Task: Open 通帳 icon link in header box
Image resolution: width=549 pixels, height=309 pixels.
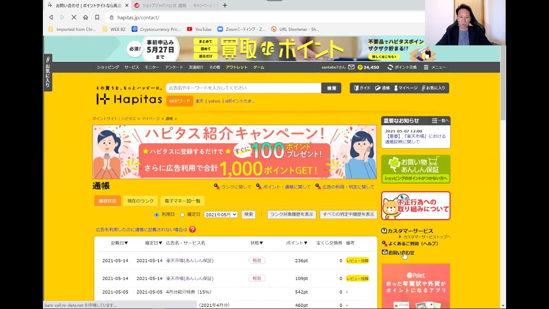Action: 382,88
